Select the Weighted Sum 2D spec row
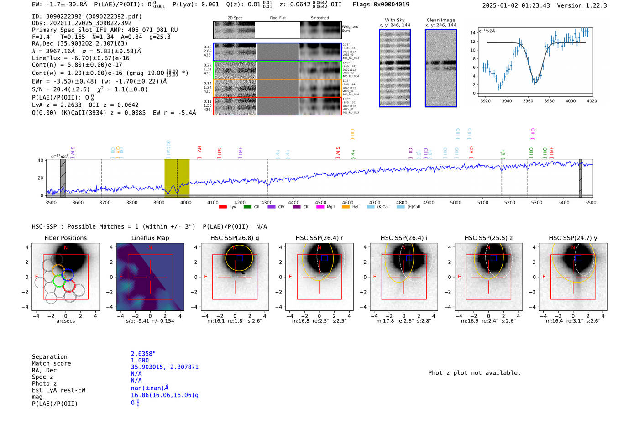 point(277,30)
